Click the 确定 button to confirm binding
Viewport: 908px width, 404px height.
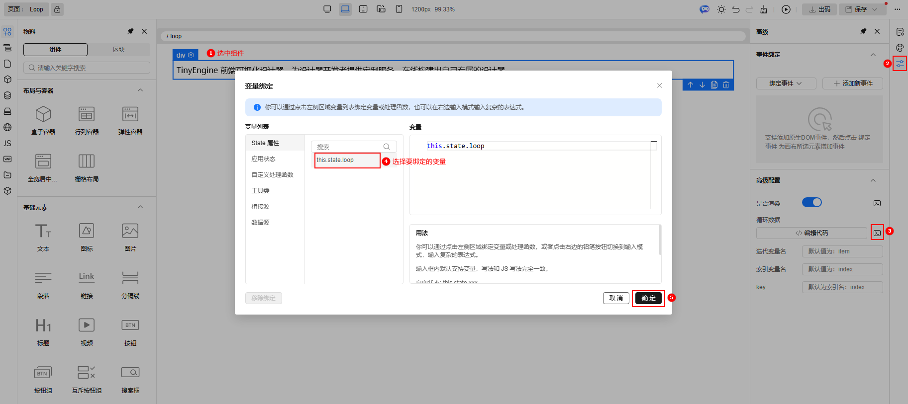[x=648, y=298]
